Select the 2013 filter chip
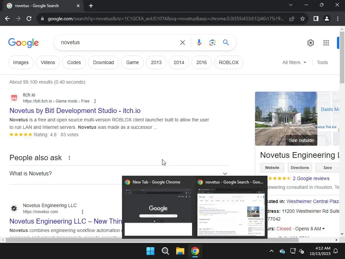 (156, 62)
